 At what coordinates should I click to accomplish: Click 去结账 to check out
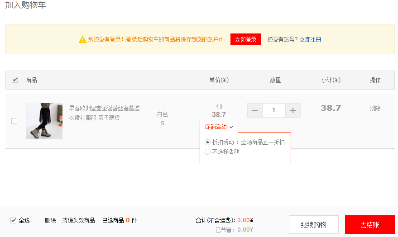pos(369,225)
